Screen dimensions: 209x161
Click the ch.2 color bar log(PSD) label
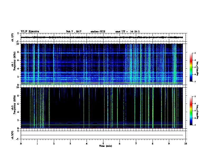point(198,112)
